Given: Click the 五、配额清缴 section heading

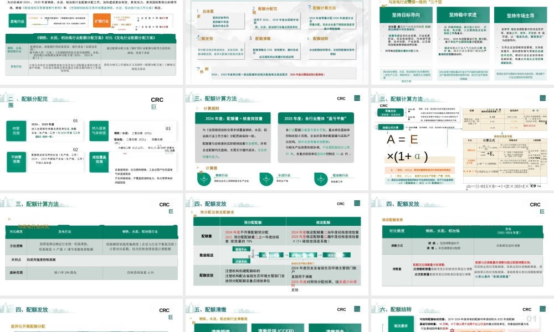Looking at the screenshot, I should (x=211, y=309).
